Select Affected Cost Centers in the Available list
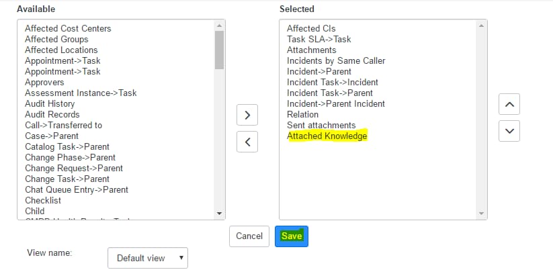 tap(68, 29)
